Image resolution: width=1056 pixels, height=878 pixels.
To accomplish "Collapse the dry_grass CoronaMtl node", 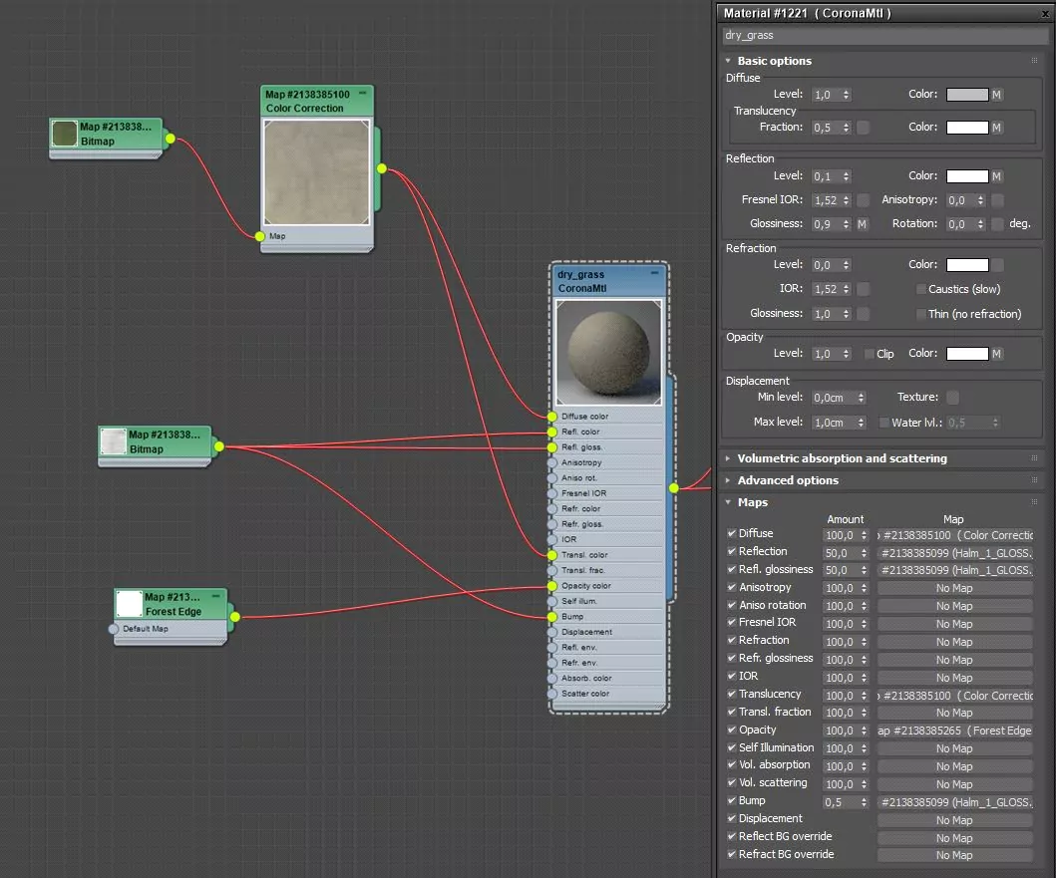I will click(655, 272).
